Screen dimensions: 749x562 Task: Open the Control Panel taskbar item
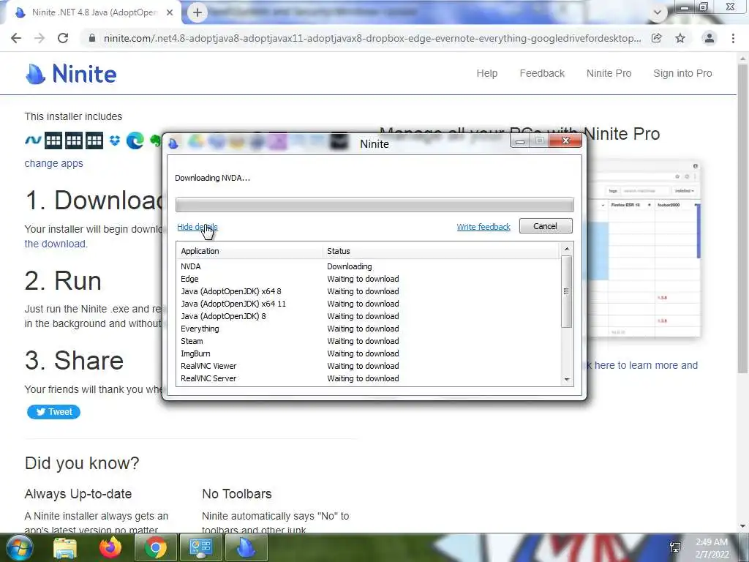tap(200, 547)
